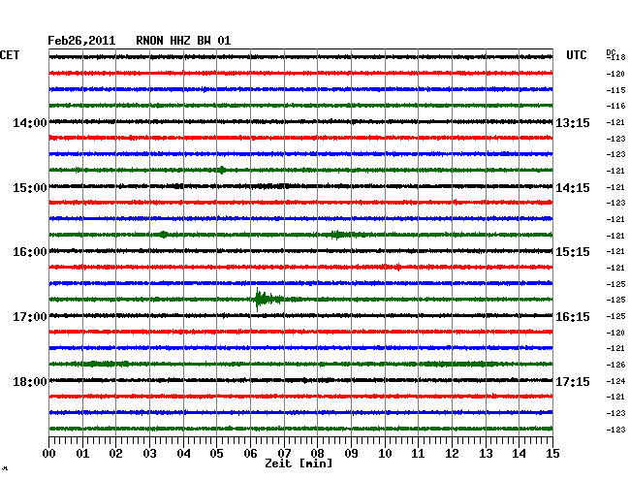Click the 14 minute axis label

click(x=519, y=454)
